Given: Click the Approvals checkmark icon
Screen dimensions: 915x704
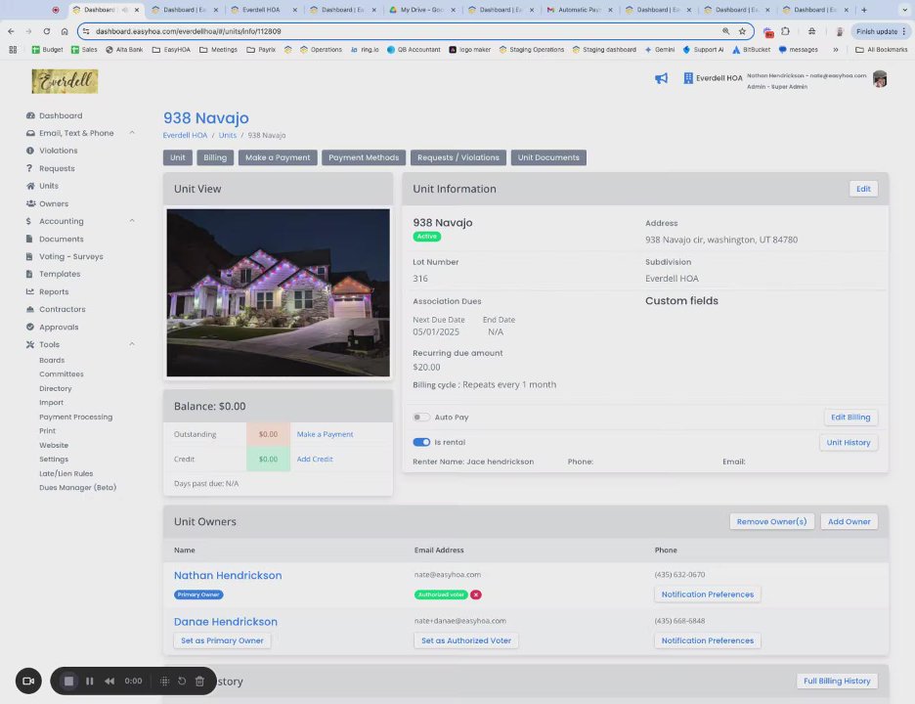Looking at the screenshot, I should (30, 327).
